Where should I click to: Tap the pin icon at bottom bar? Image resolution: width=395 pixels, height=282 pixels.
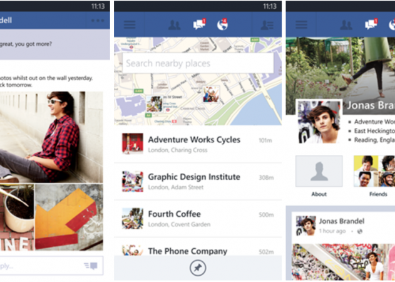[x=198, y=268]
